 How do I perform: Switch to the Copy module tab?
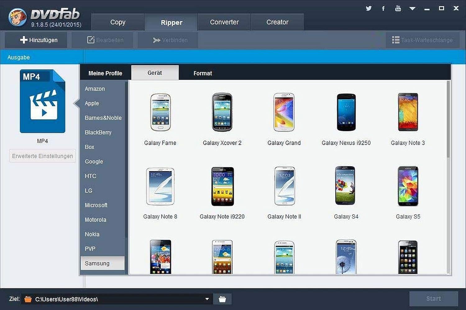pyautogui.click(x=118, y=22)
